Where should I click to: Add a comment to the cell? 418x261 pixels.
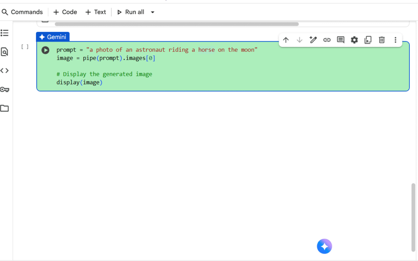pos(340,40)
